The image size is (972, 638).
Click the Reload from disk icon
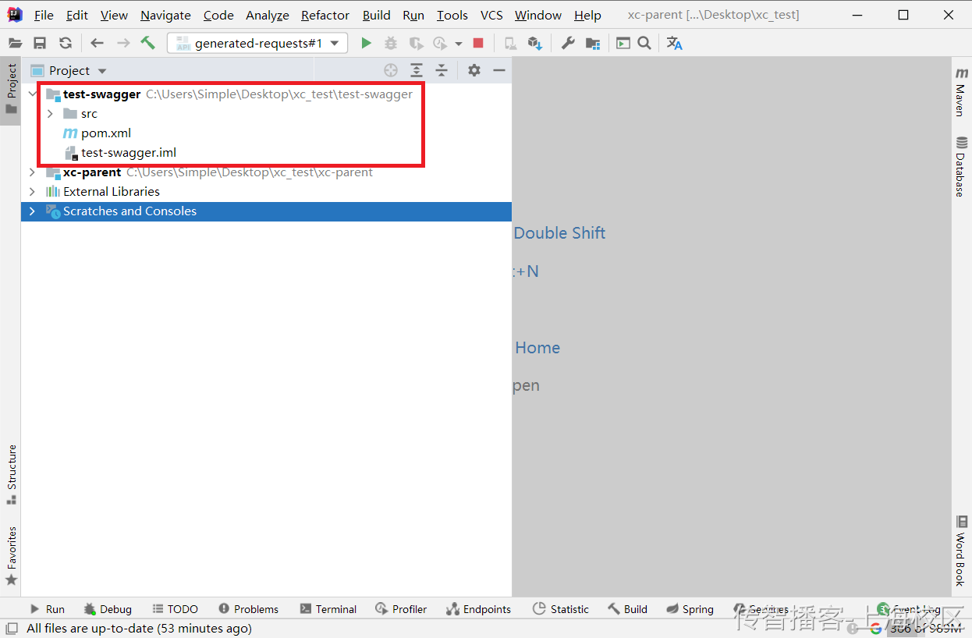66,44
